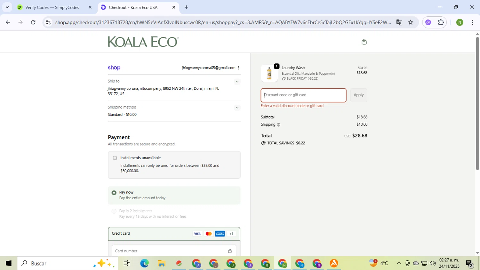Click the Laundry Wash product thumbnail
Image resolution: width=480 pixels, height=270 pixels.
click(x=269, y=73)
